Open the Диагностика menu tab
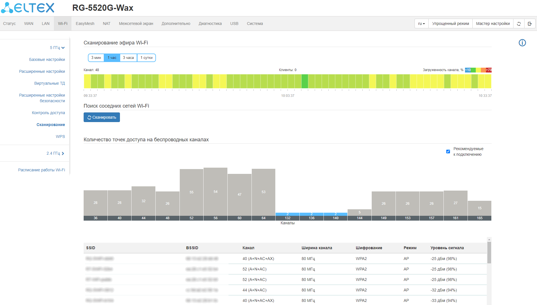The height and width of the screenshot is (305, 537). tap(210, 24)
